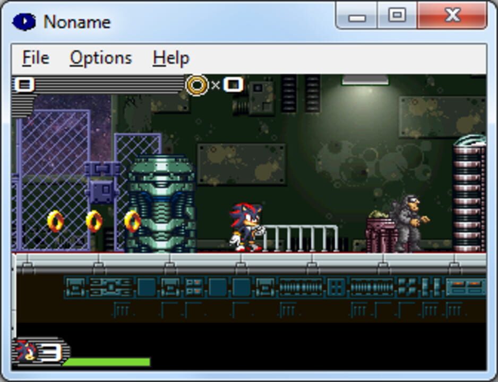This screenshot has width=498, height=382.
Task: Open the Options menu
Action: 100,58
